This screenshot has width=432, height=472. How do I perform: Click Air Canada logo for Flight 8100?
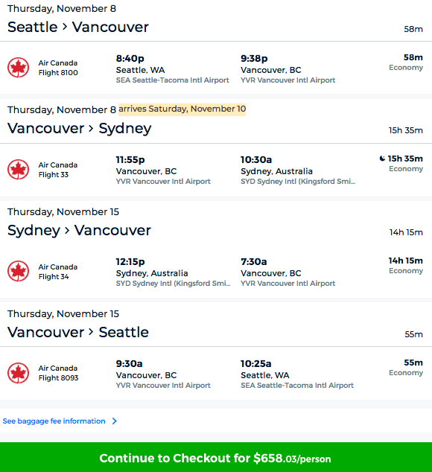[x=19, y=68]
